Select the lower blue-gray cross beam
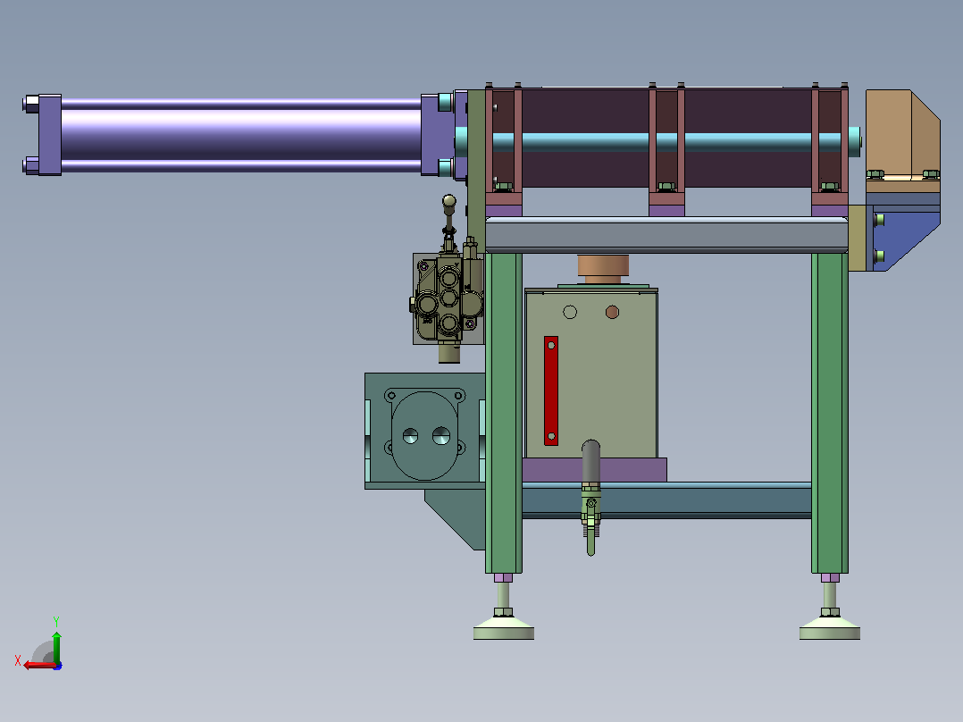 [x=666, y=500]
